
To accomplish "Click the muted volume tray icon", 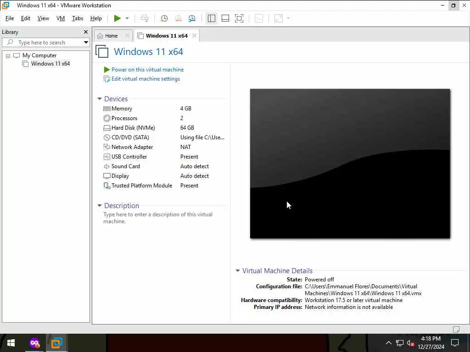I will (410, 343).
